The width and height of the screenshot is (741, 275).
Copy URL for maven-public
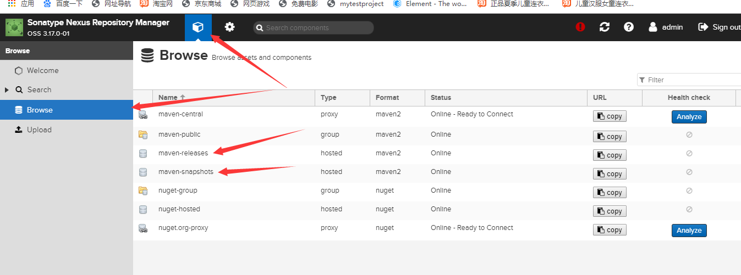pyautogui.click(x=610, y=137)
